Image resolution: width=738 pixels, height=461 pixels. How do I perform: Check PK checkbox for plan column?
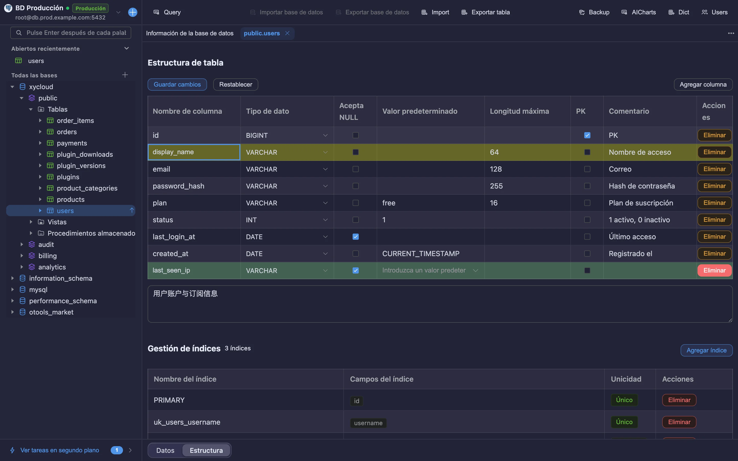coord(587,203)
